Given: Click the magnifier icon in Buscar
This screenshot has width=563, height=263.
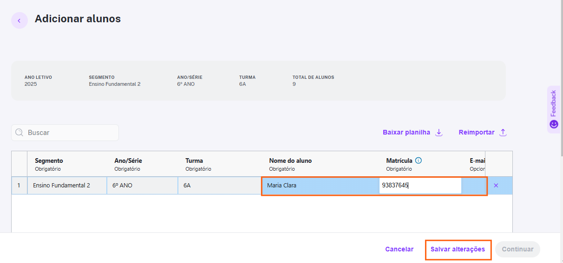Looking at the screenshot, I should coord(20,133).
